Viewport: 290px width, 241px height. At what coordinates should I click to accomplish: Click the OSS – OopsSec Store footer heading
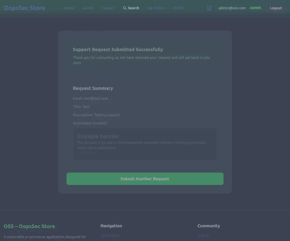(29, 226)
